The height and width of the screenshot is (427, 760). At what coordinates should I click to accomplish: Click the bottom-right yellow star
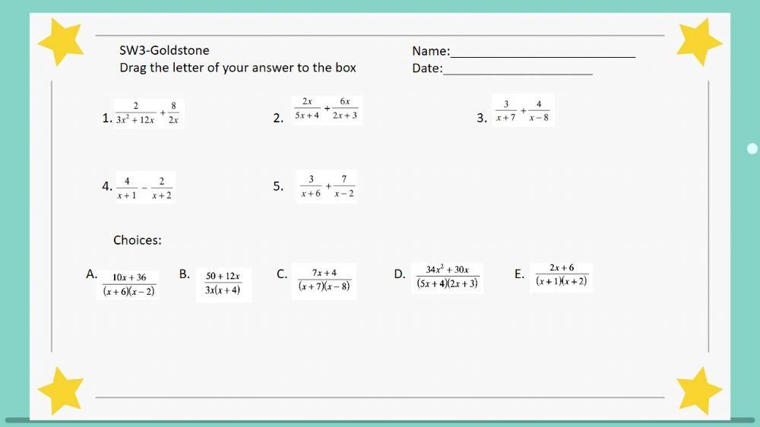(698, 390)
